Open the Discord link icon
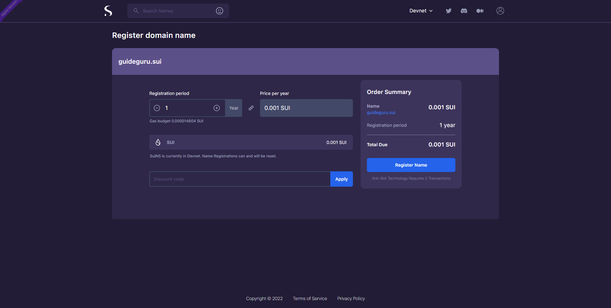 tap(464, 11)
